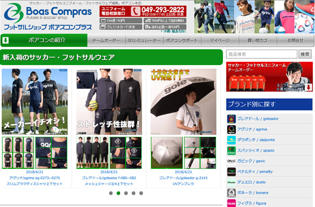This screenshot has height=207, width=315.
Task: Open ダウポンチ / dalponte brand link
Action: 256,140
